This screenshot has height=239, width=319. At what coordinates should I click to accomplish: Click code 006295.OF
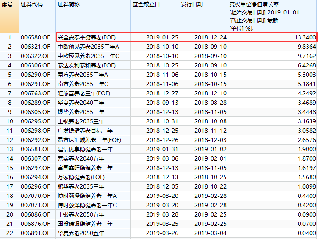(x=35, y=122)
